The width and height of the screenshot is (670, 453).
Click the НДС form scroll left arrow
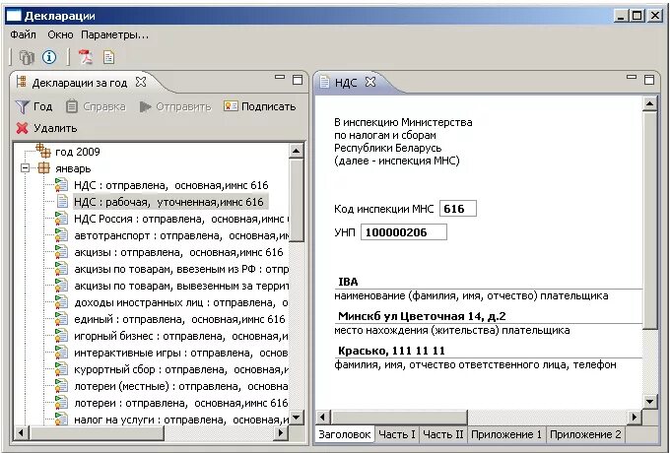pyautogui.click(x=323, y=418)
